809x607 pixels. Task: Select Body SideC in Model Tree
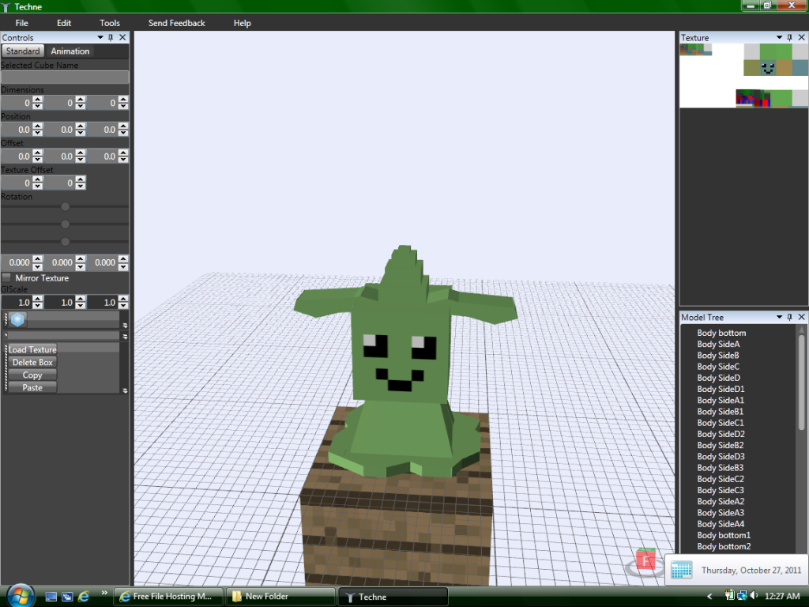tap(717, 367)
